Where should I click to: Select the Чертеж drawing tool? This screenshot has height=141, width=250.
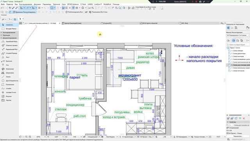pos(9,100)
